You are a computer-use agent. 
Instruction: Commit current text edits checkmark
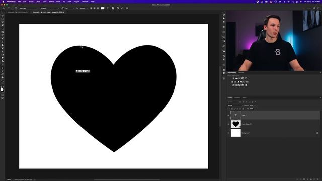[122, 8]
